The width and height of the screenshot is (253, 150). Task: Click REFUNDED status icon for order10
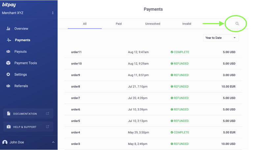[172, 63]
